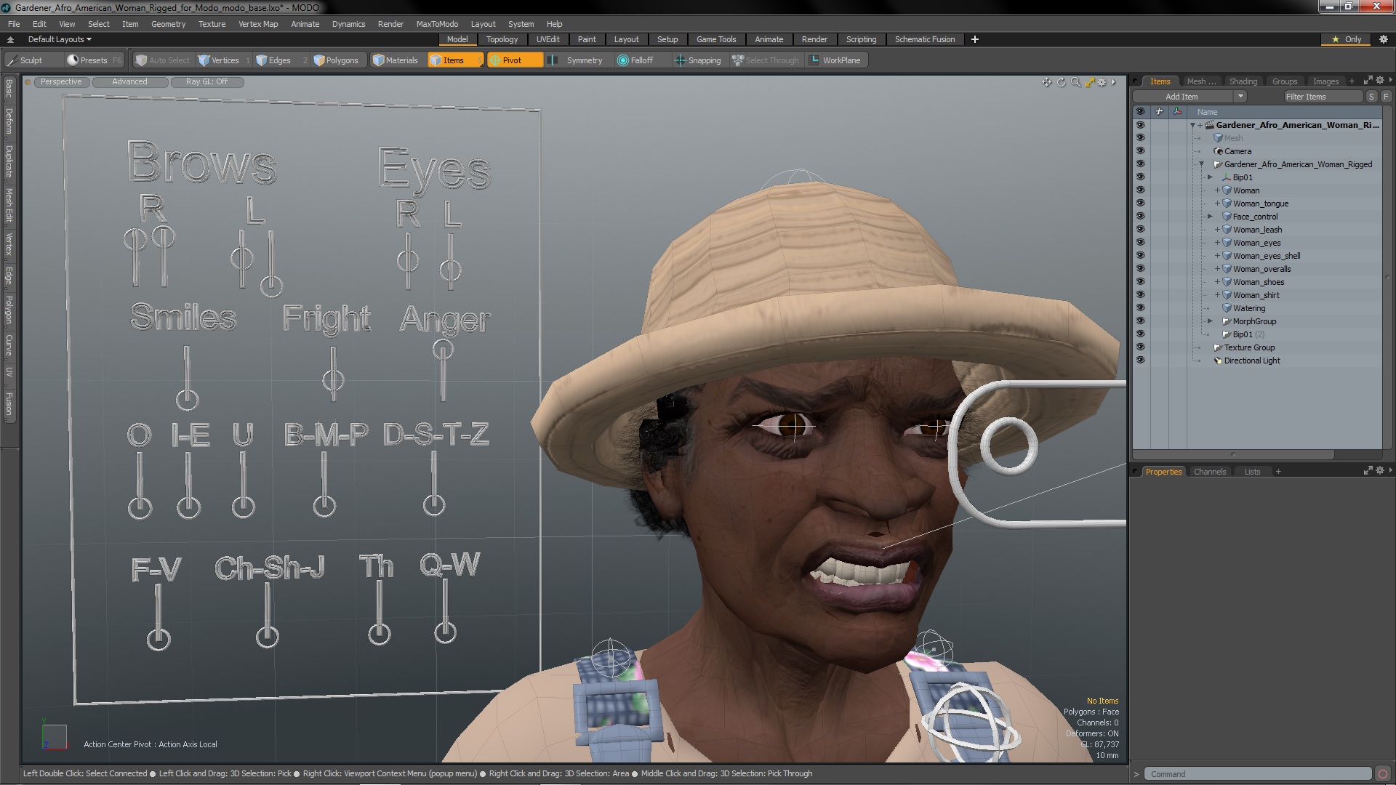The width and height of the screenshot is (1396, 785).
Task: Click in the Command input field
Action: click(x=1258, y=774)
